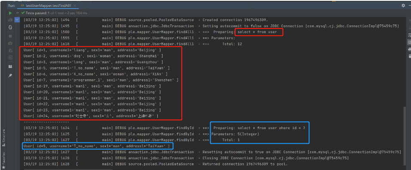Toggle Scroll to End icon
Image resolution: width=411 pixels, height=170 pixels.
[x=409, y=42]
